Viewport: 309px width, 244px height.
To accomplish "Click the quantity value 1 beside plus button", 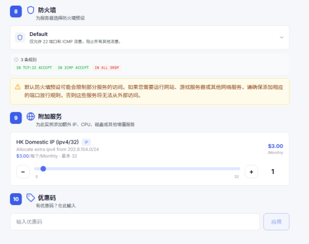I will (x=273, y=172).
